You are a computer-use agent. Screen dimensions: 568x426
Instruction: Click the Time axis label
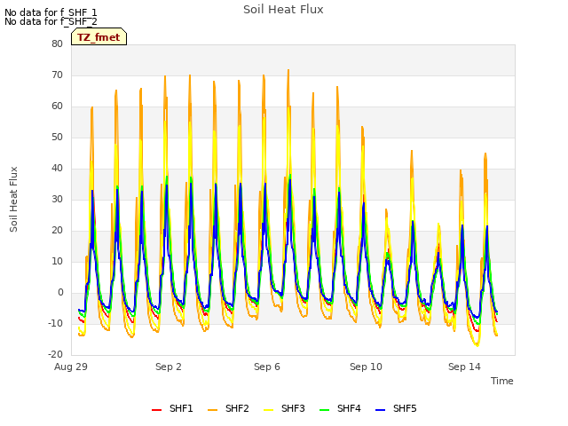(x=502, y=381)
